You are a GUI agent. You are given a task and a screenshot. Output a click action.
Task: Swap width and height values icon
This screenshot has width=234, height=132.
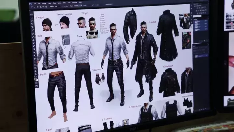[x=93, y=5]
